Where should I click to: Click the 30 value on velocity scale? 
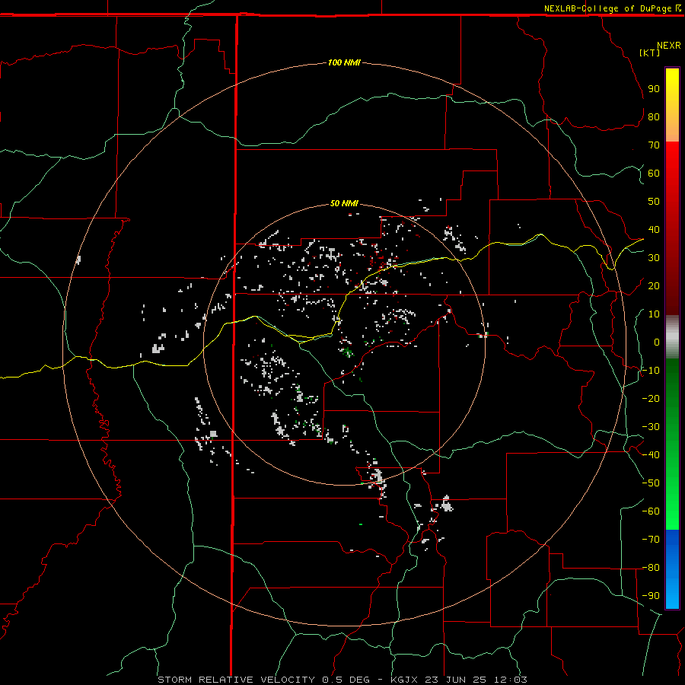[654, 258]
